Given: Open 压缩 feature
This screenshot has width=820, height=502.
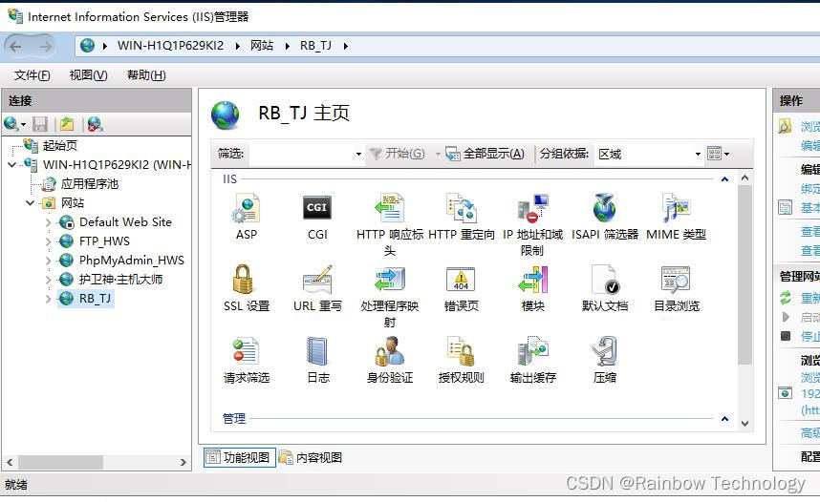Looking at the screenshot, I should (605, 360).
